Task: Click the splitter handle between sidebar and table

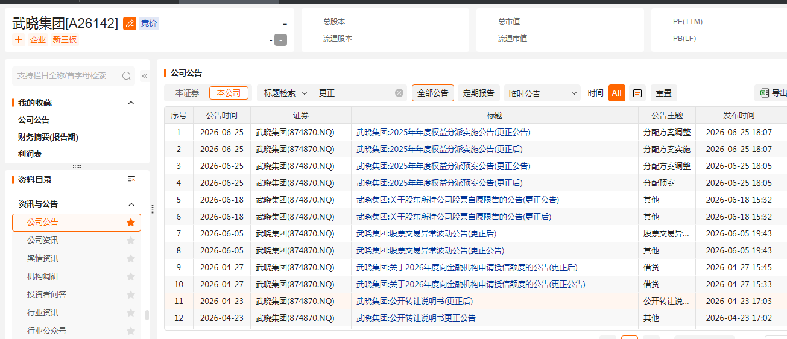Action: click(x=153, y=209)
